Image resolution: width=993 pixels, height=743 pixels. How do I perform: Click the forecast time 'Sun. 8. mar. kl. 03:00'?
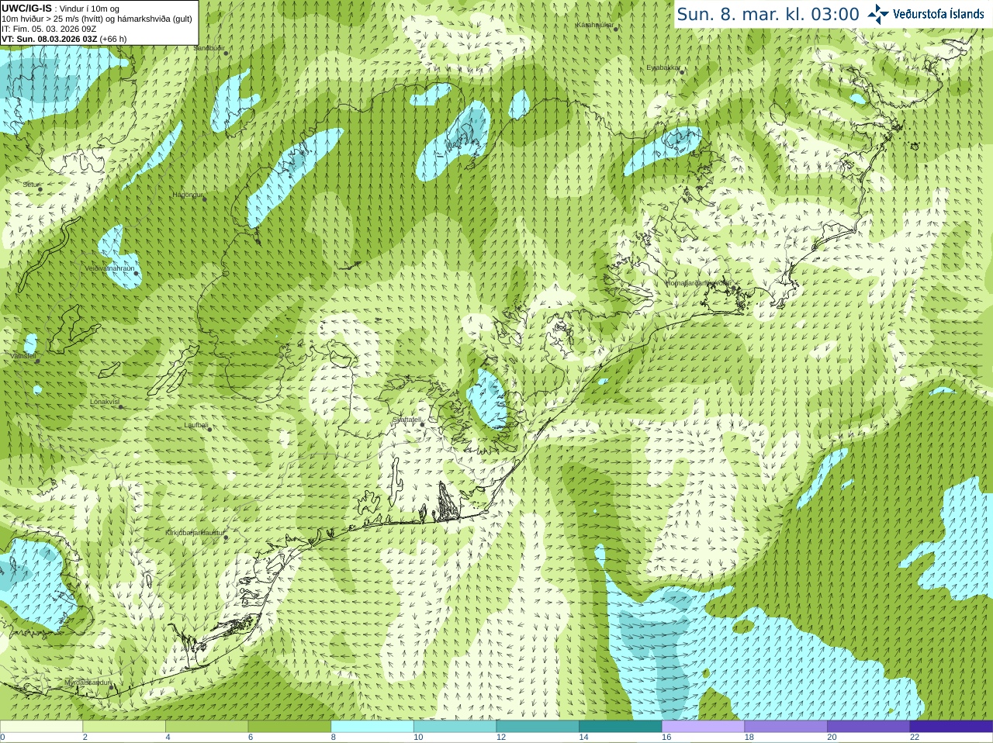tap(768, 14)
